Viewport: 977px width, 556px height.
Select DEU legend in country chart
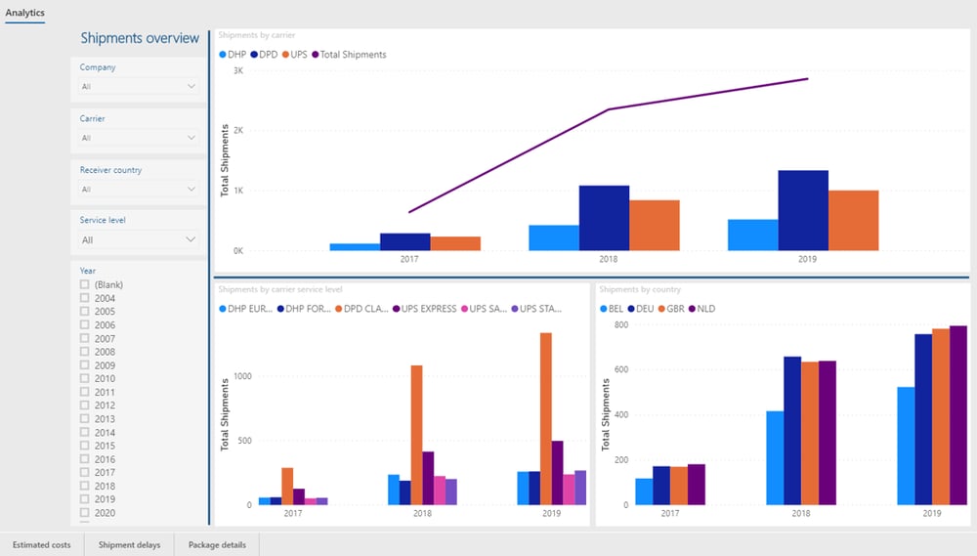point(641,309)
